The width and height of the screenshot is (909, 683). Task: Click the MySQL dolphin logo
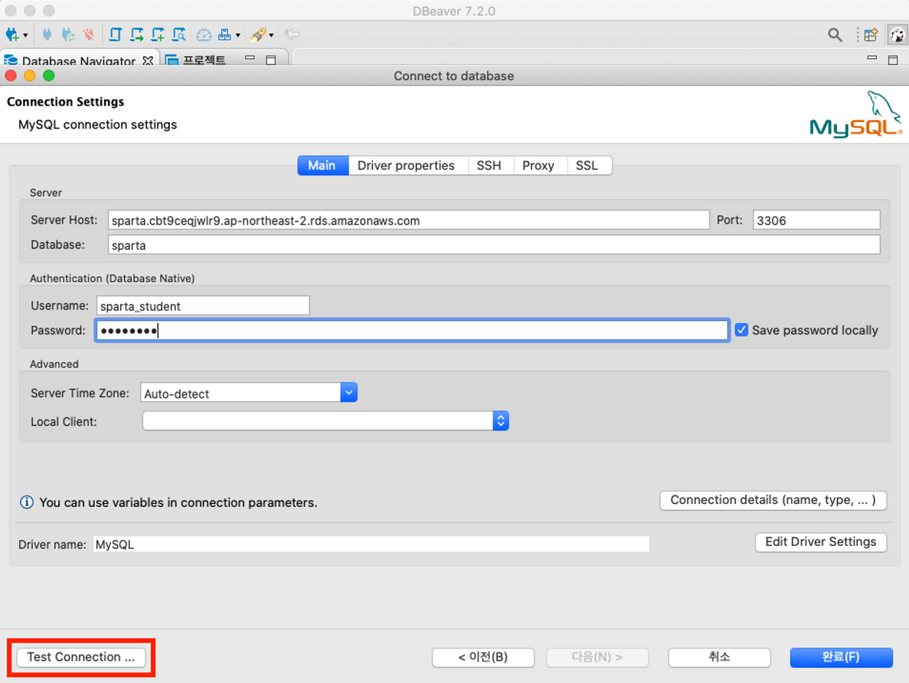855,114
